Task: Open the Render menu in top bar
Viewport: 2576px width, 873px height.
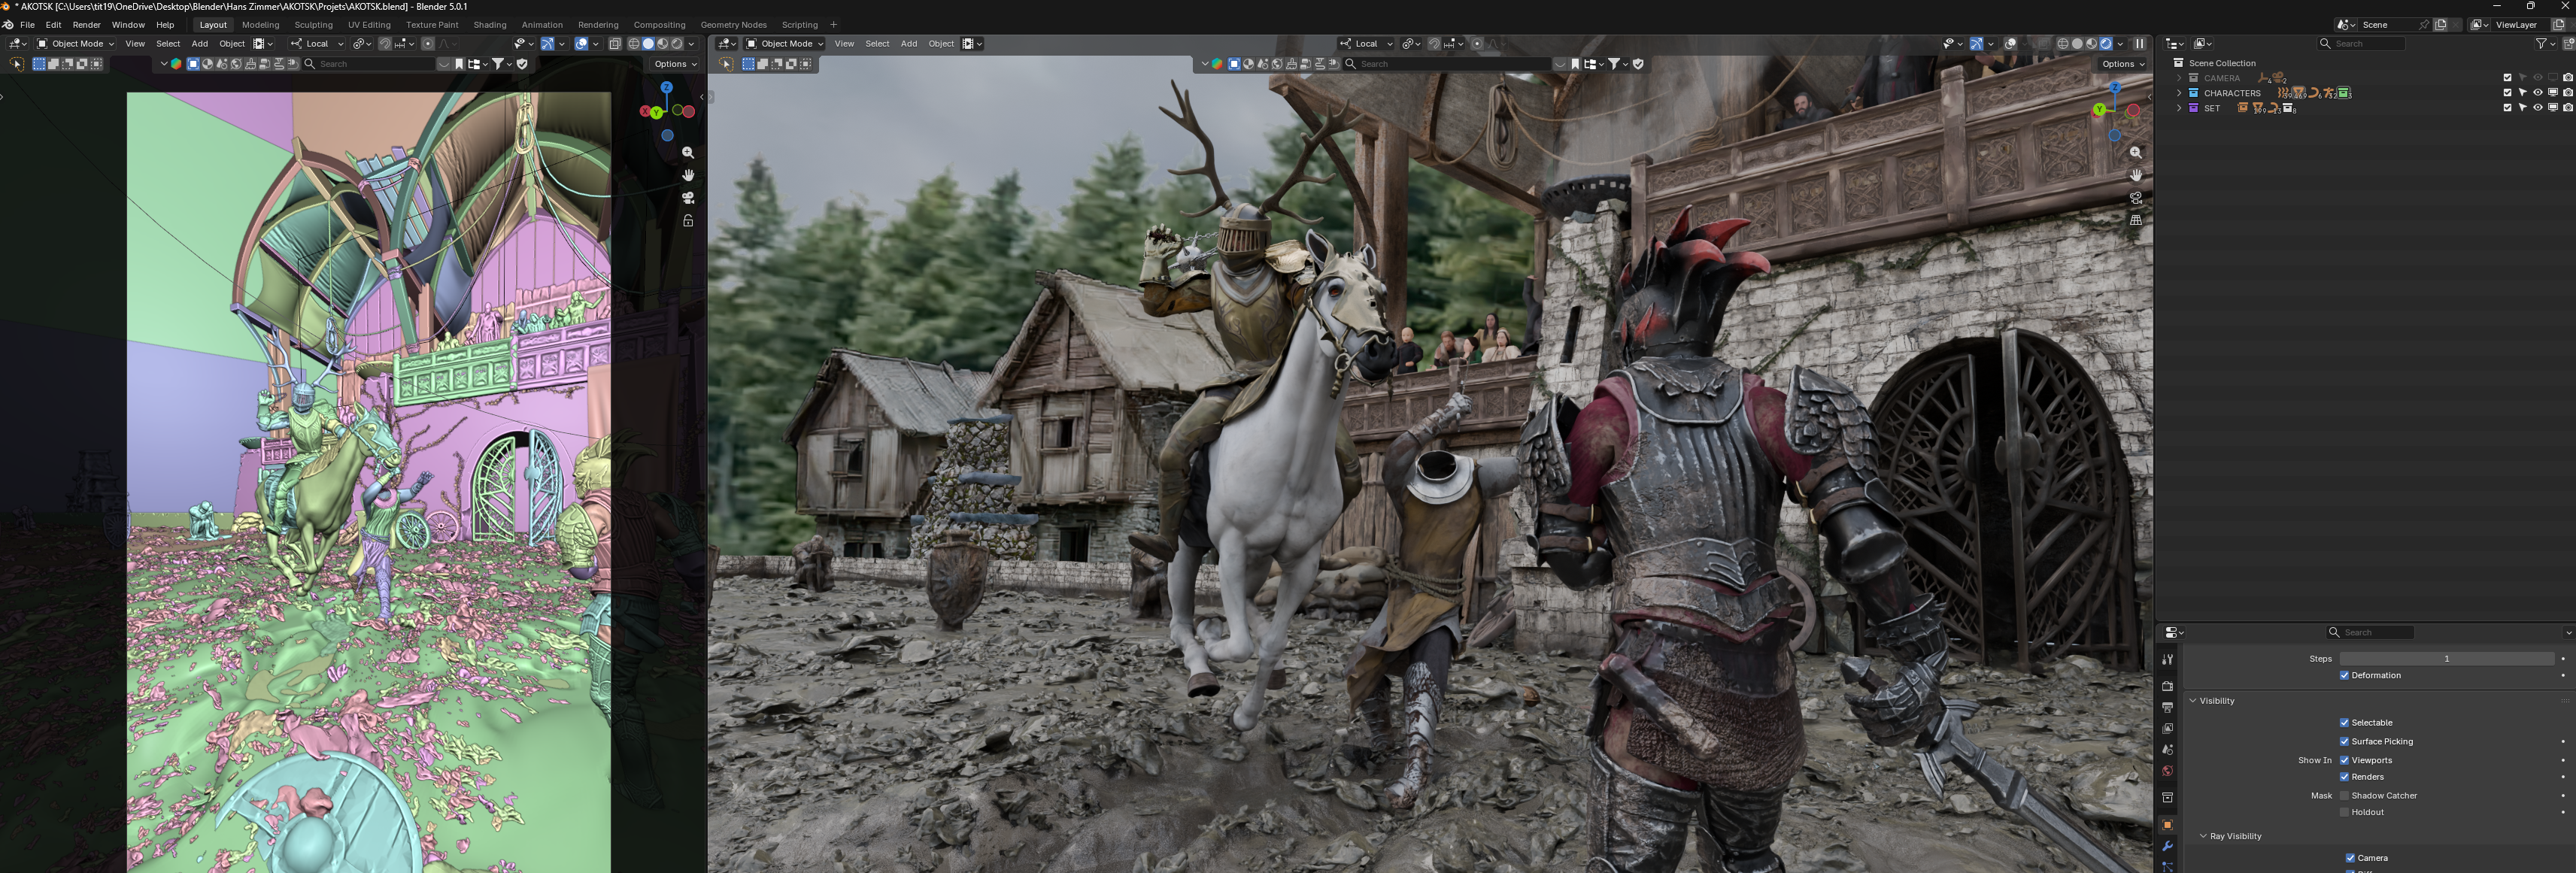Action: (x=86, y=25)
